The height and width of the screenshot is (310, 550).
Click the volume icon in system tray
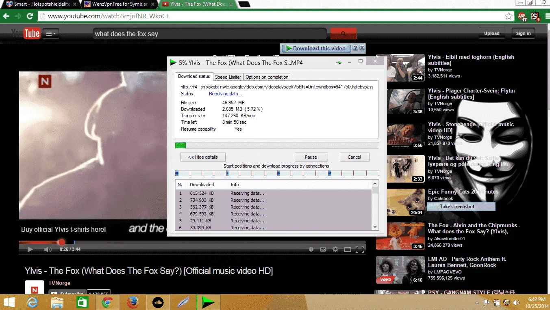pos(516,303)
